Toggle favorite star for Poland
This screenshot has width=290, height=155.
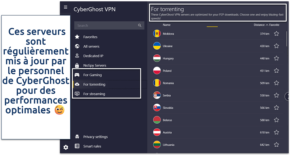point(276,71)
